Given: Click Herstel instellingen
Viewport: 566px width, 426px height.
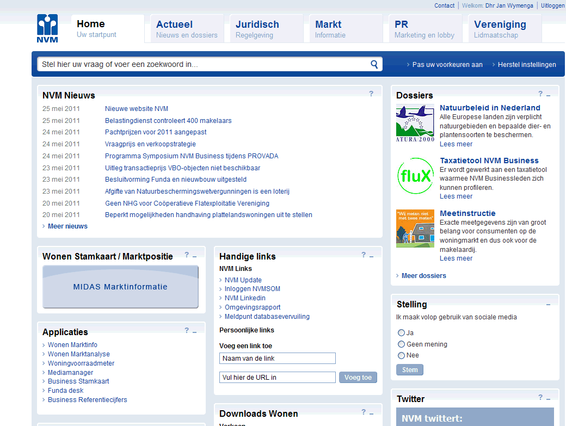Looking at the screenshot, I should [x=527, y=65].
